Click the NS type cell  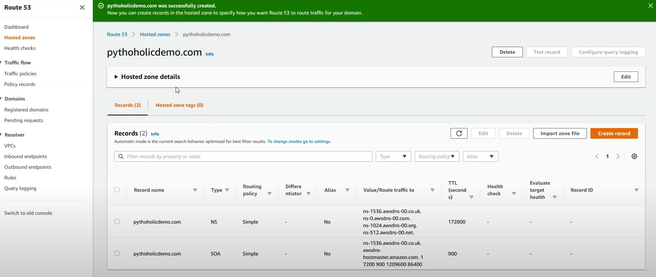tap(214, 222)
